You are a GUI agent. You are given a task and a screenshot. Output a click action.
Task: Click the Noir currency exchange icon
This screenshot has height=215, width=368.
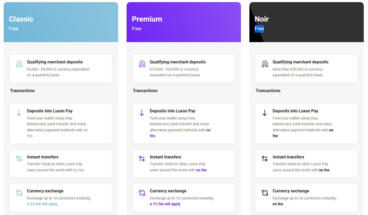pyautogui.click(x=265, y=193)
